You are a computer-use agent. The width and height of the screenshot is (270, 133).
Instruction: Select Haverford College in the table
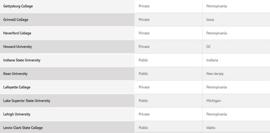17,33
